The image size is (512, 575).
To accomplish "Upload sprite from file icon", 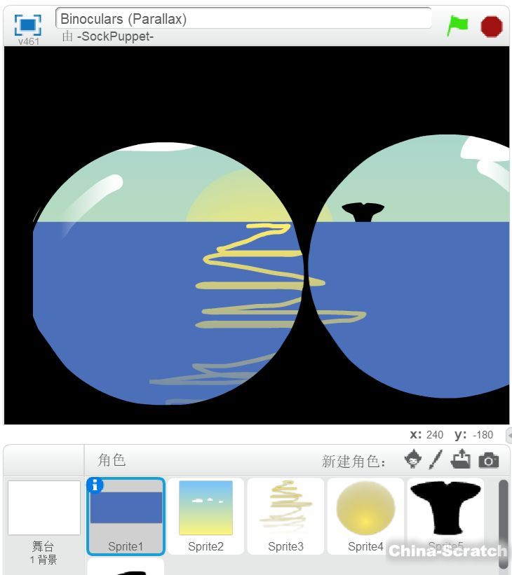I will pyautogui.click(x=461, y=459).
